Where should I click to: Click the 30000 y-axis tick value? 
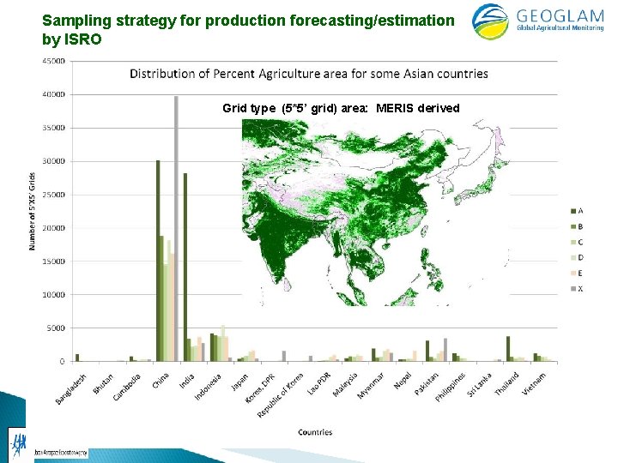point(54,161)
